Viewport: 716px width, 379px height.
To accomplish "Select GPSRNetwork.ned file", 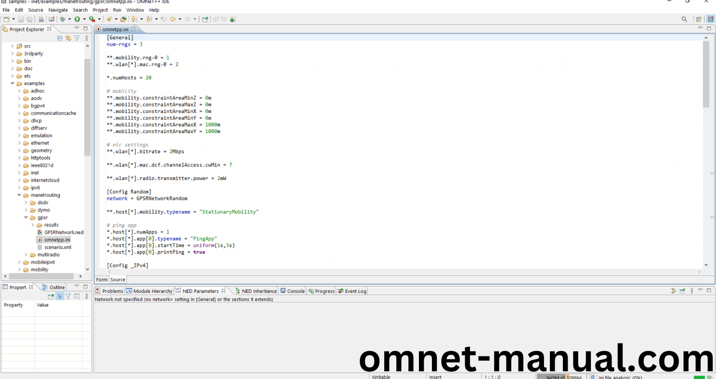I will click(x=64, y=232).
